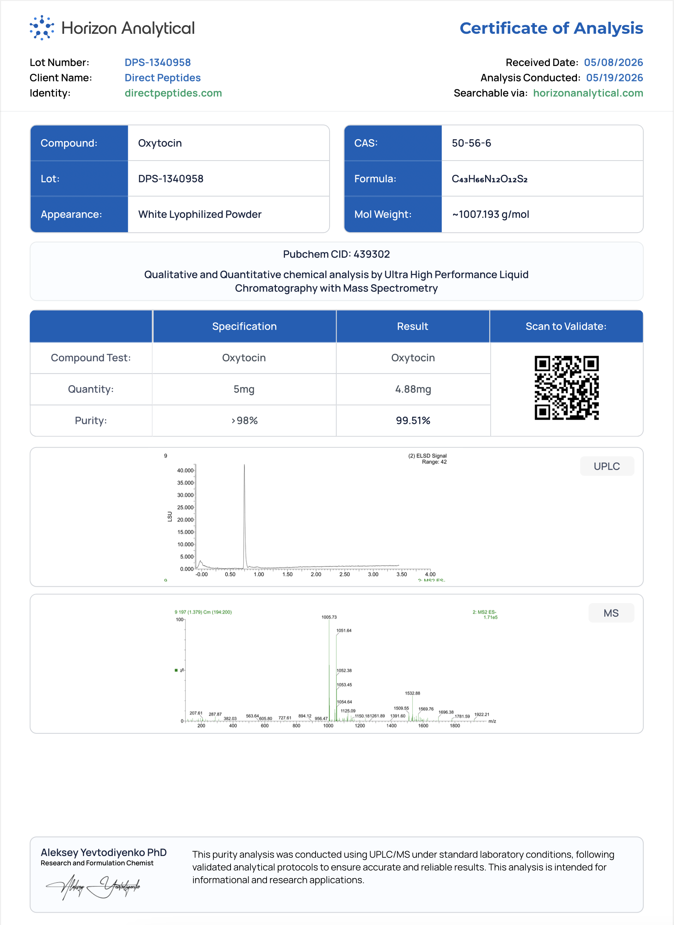
Task: Click the Horizon Analytical logo icon
Action: click(42, 28)
